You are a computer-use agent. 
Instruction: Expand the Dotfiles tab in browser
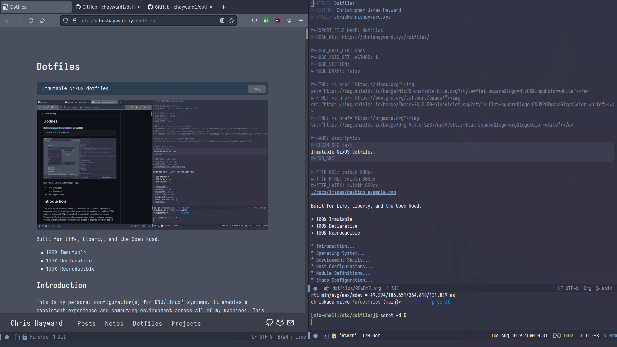pos(36,7)
